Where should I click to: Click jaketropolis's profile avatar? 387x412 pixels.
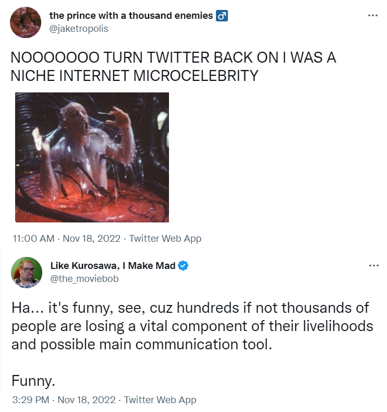pos(25,22)
